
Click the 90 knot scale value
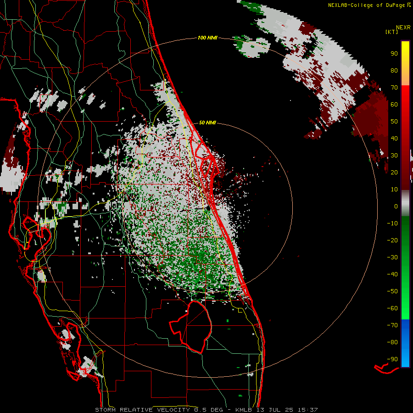394,54
